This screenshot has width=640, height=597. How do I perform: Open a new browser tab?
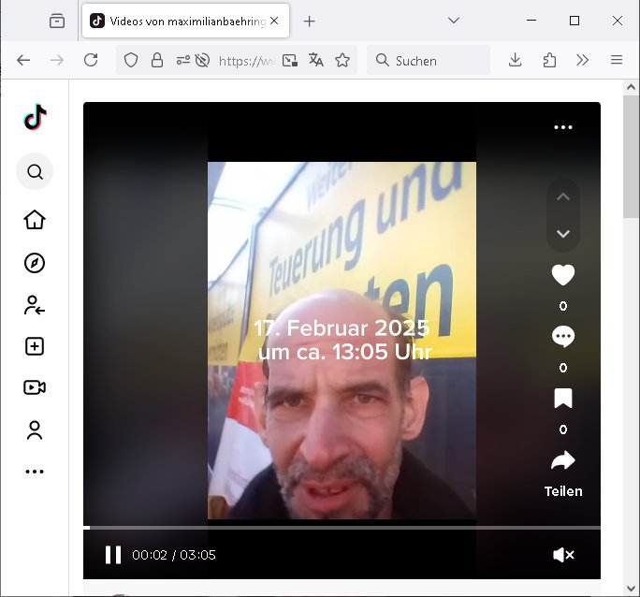click(x=310, y=21)
